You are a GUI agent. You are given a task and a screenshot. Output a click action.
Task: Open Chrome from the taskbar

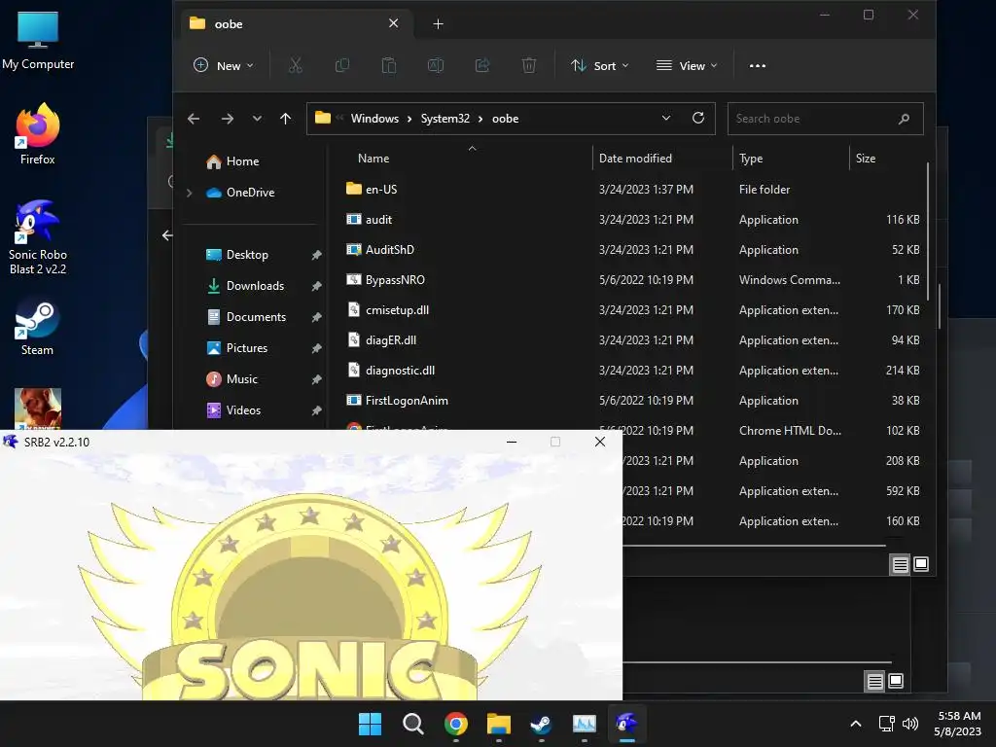(456, 724)
